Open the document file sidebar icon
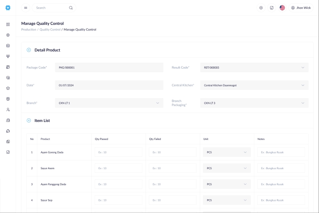Screen dimensions: 319x213 tap(8, 152)
